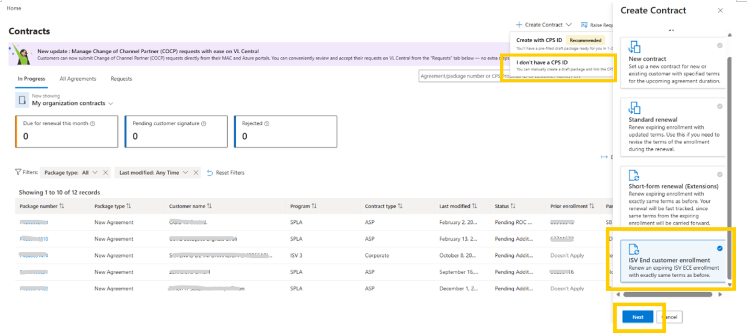Click the panel horizontal scrollbar left arrow

(x=617, y=294)
